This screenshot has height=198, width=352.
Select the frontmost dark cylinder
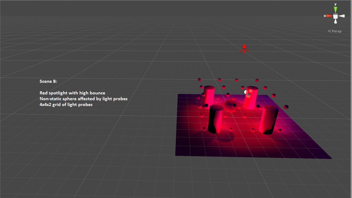point(216,119)
